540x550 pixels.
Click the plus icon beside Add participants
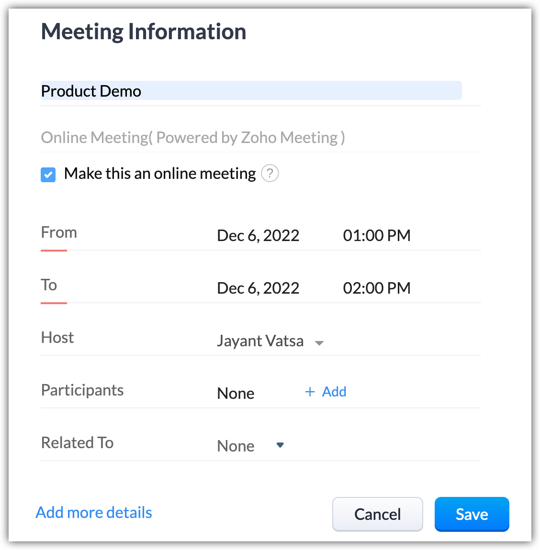[310, 392]
